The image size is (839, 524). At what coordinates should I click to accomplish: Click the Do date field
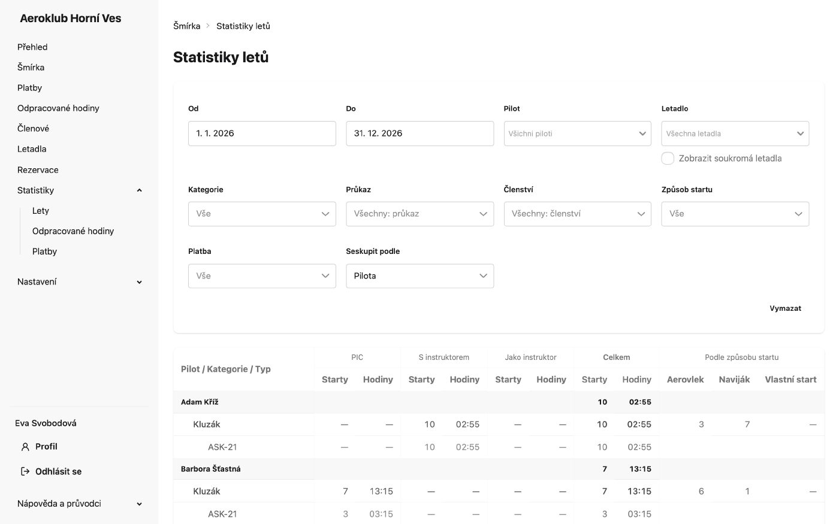tap(419, 134)
